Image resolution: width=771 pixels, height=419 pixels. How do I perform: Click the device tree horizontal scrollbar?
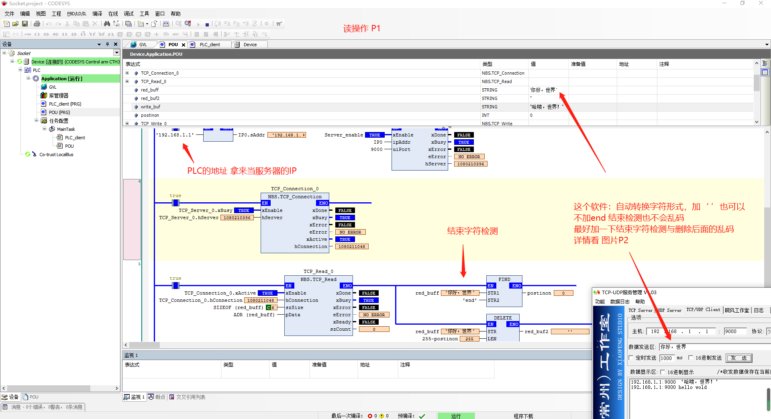pyautogui.click(x=60, y=388)
